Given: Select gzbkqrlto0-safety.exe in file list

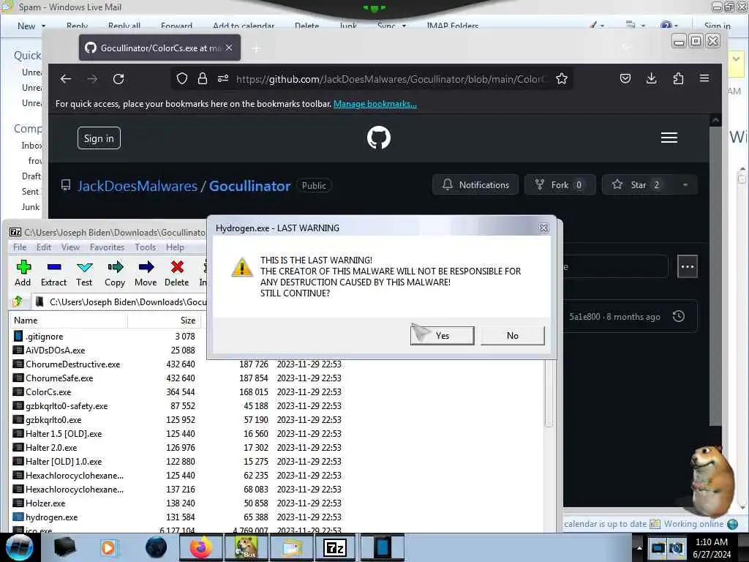Looking at the screenshot, I should tap(67, 405).
